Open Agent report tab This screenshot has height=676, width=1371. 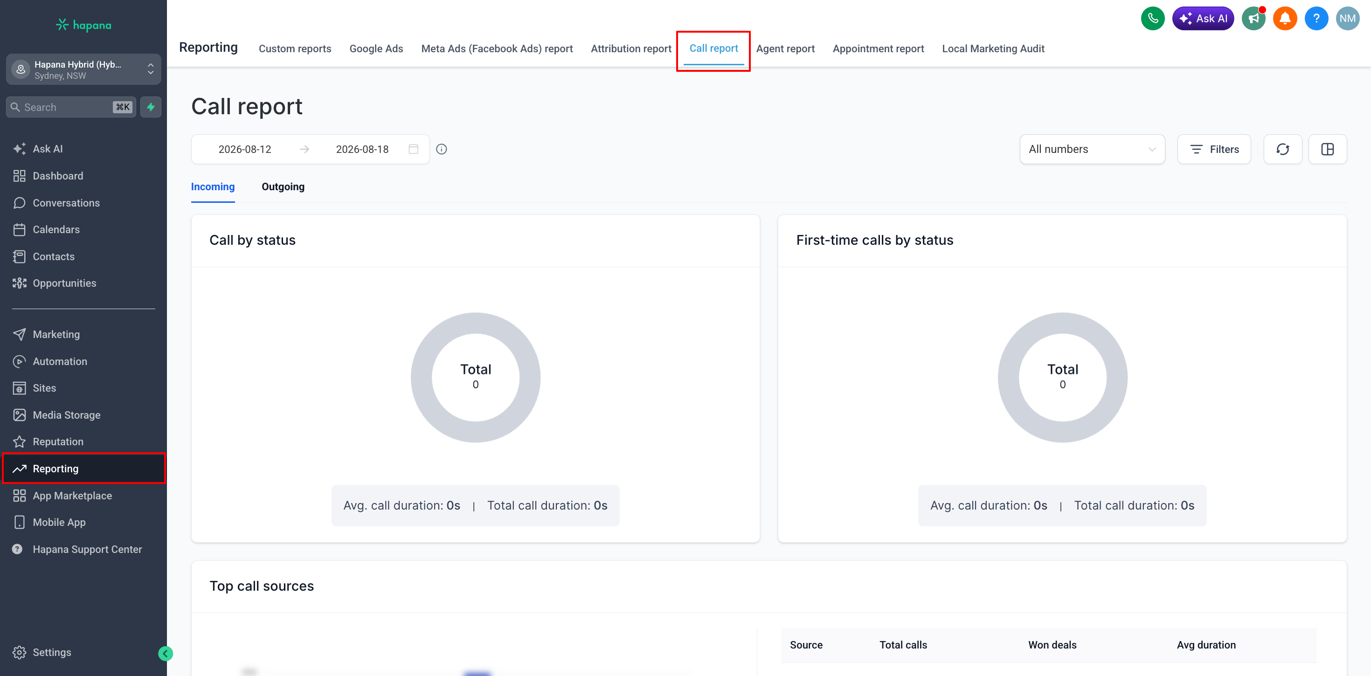[786, 48]
